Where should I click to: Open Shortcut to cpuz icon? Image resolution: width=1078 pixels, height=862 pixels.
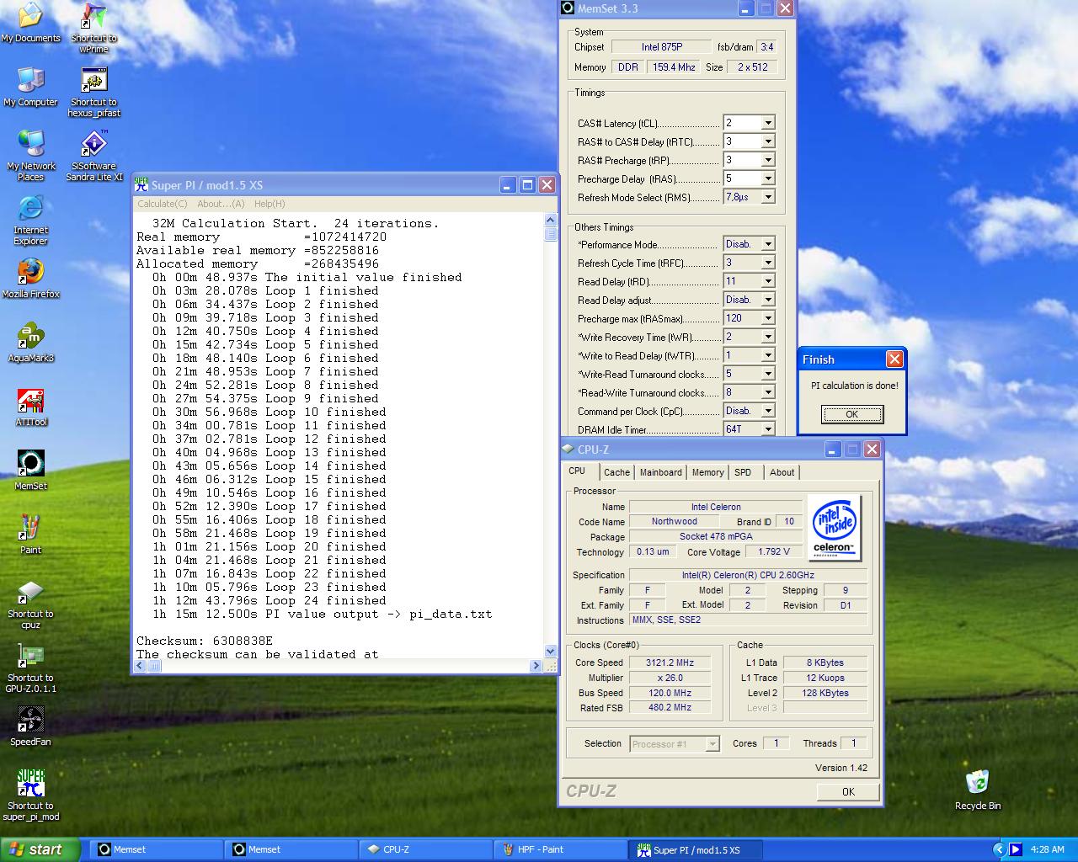[x=30, y=604]
